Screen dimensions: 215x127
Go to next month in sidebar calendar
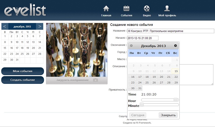[40, 26]
